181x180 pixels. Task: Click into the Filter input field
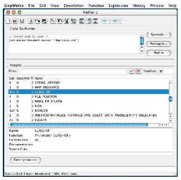(74, 71)
